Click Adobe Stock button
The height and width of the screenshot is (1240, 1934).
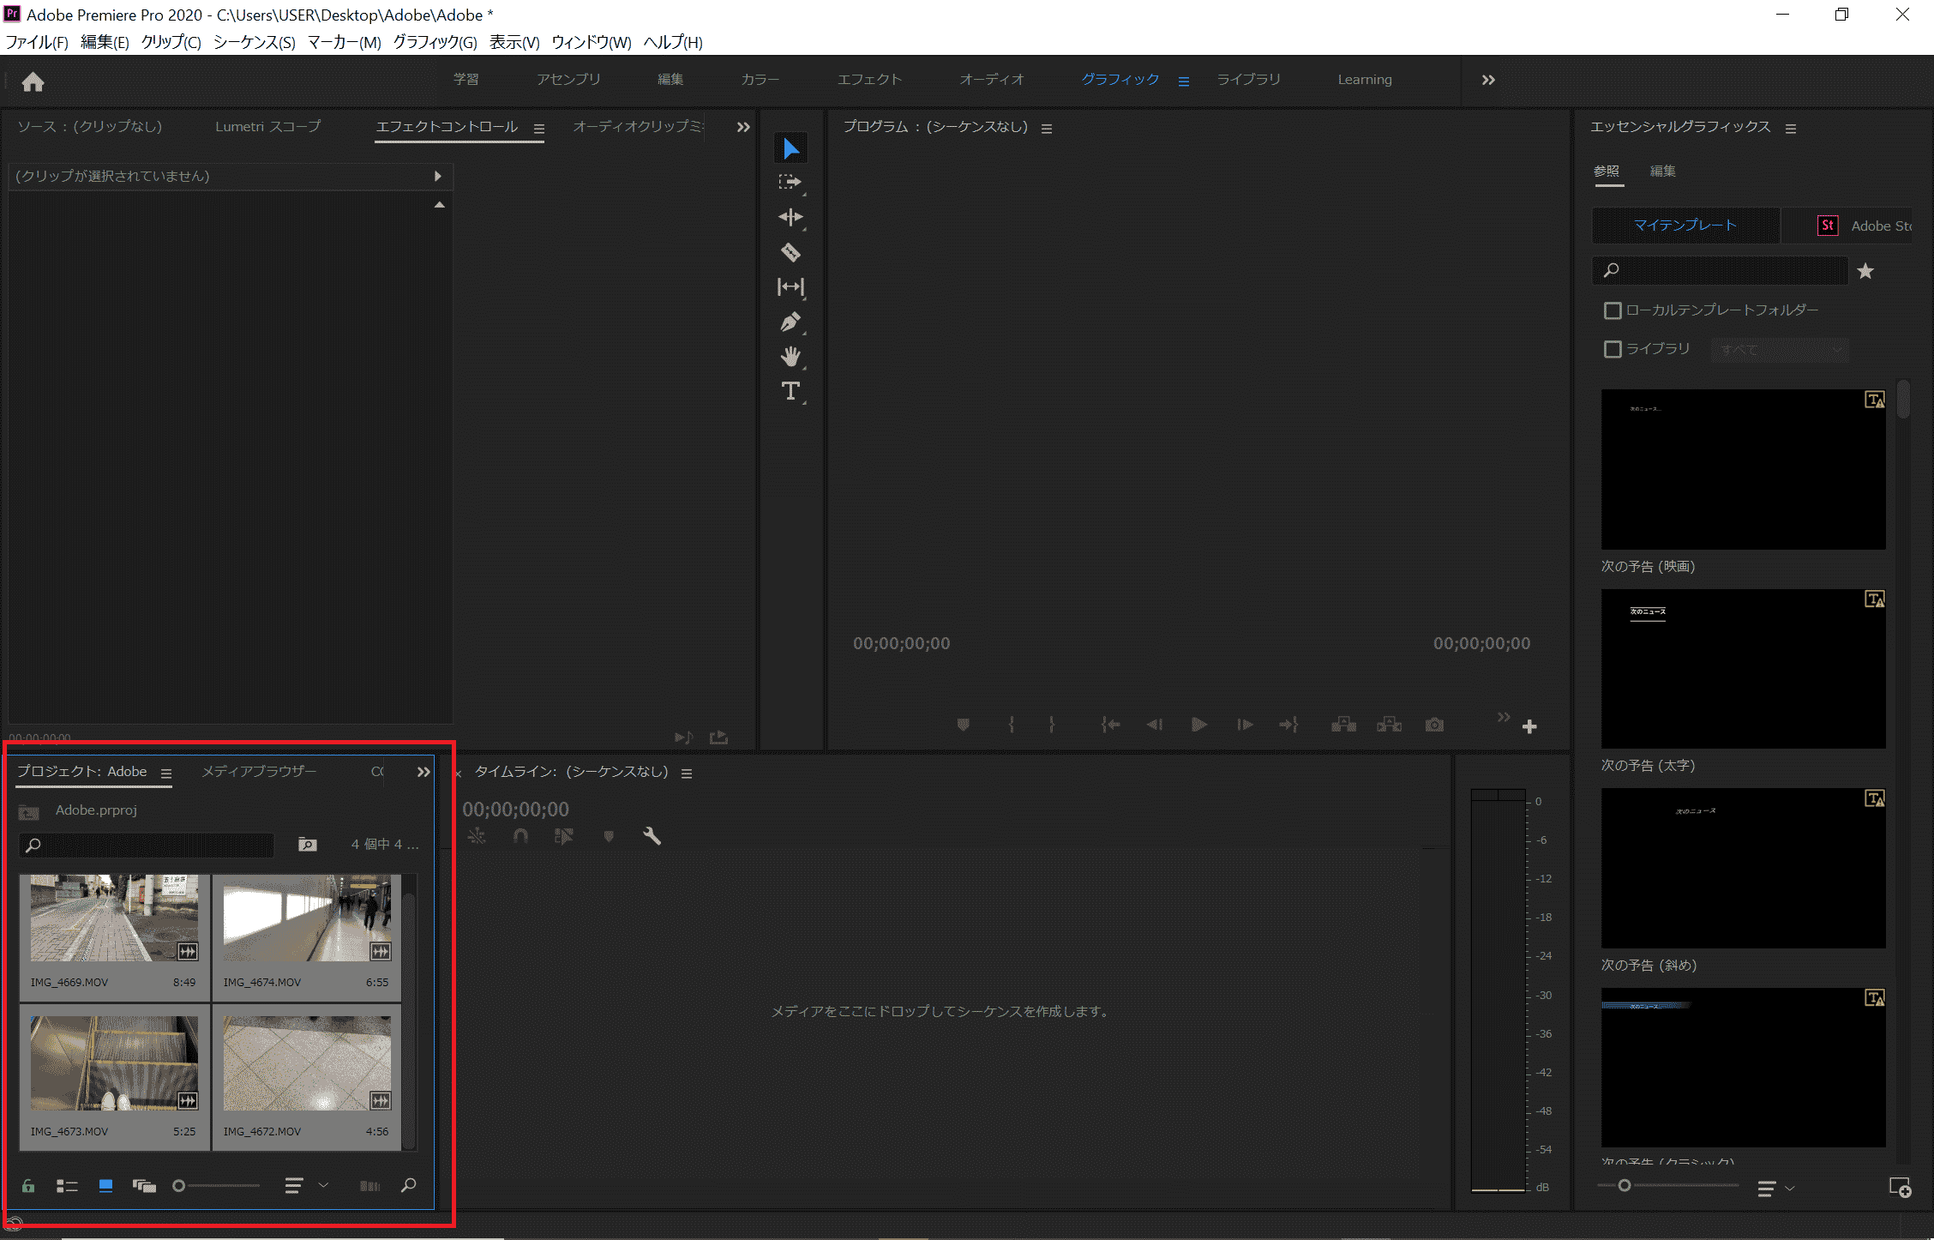tap(1847, 226)
